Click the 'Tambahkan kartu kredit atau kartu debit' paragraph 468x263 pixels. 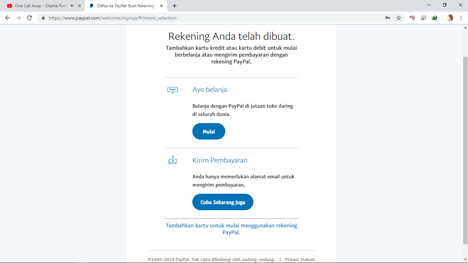pyautogui.click(x=231, y=55)
